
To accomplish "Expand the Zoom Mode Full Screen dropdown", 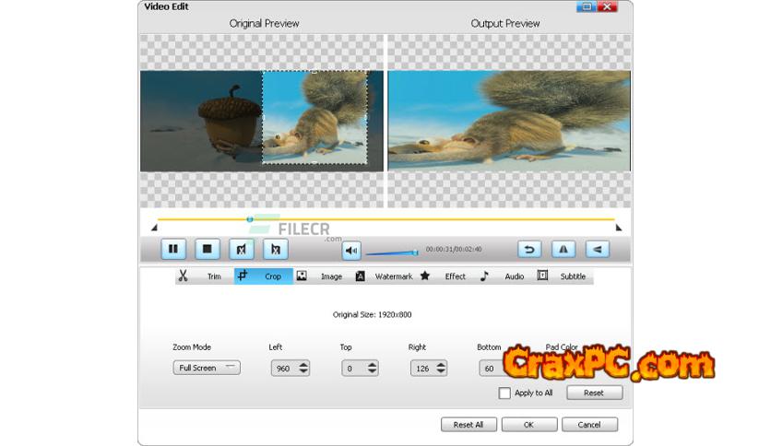I will [207, 368].
